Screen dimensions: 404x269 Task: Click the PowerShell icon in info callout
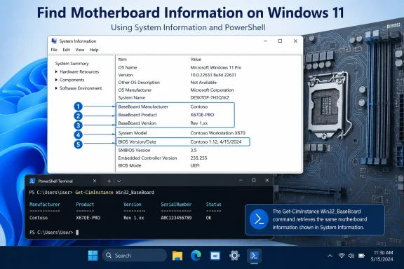pyautogui.click(x=259, y=219)
